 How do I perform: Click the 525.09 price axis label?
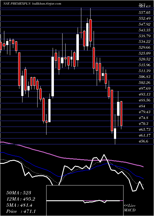click(144, 53)
